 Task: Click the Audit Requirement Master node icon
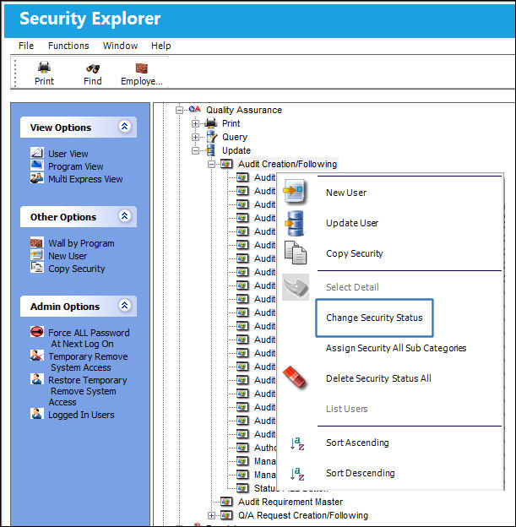pos(226,502)
